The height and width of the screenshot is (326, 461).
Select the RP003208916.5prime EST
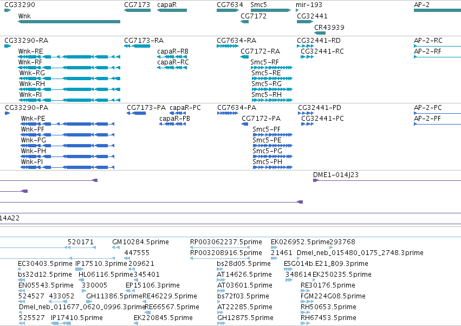220,258
